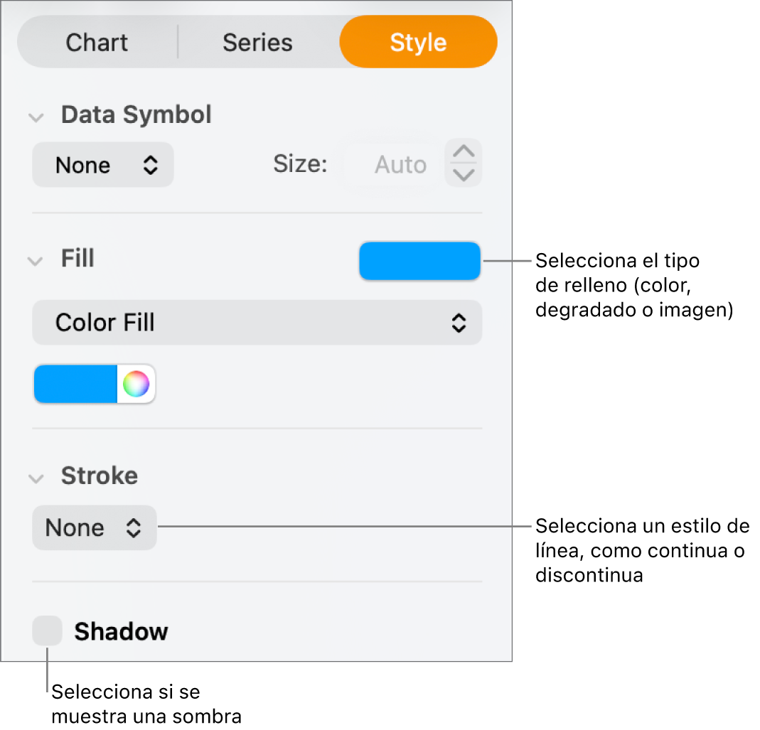The height and width of the screenshot is (730, 760).
Task: Click the blue fill color well
Action: [419, 261]
